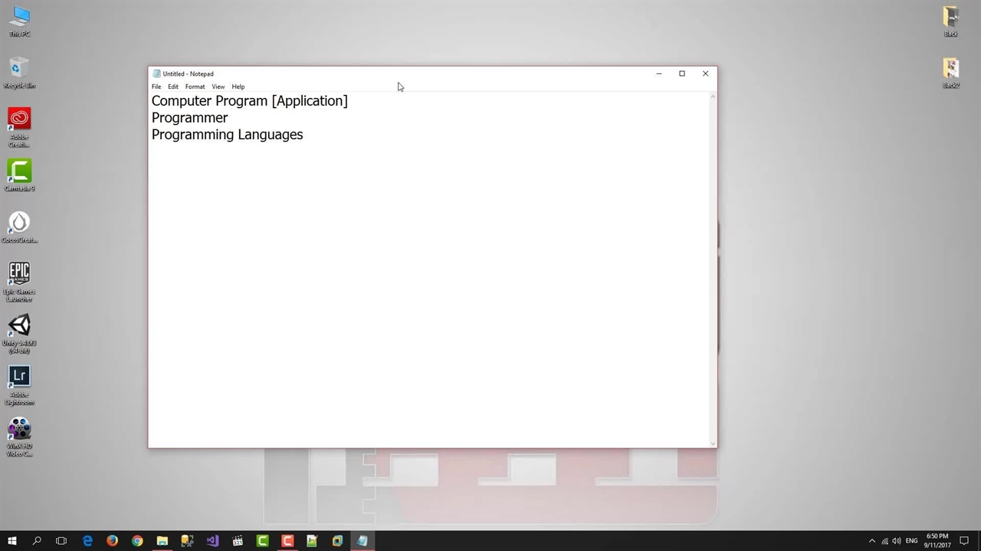Open Notepad's View menu

pyautogui.click(x=218, y=86)
